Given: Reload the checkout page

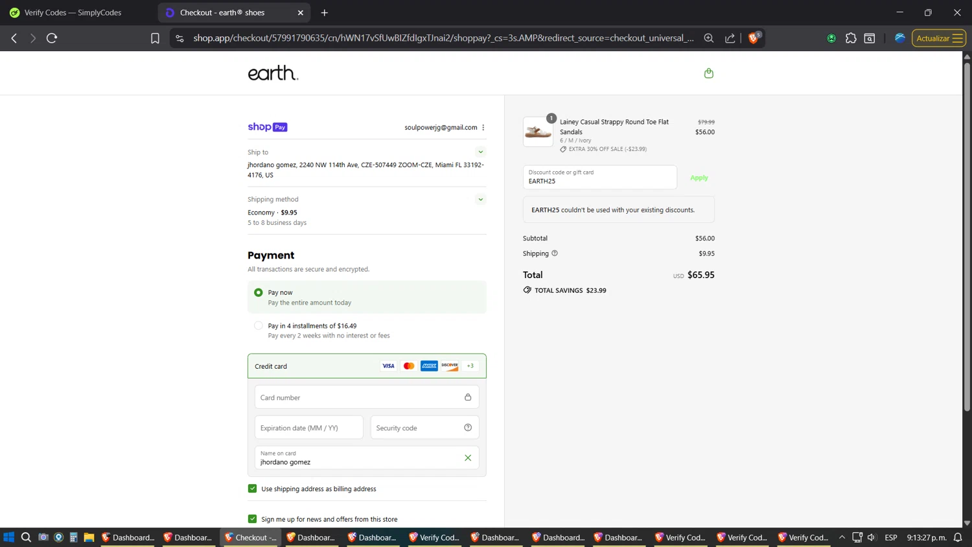Looking at the screenshot, I should point(52,38).
